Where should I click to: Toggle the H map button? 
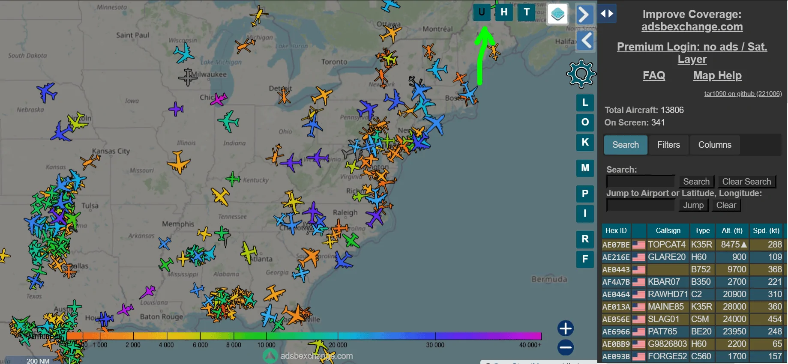click(504, 12)
